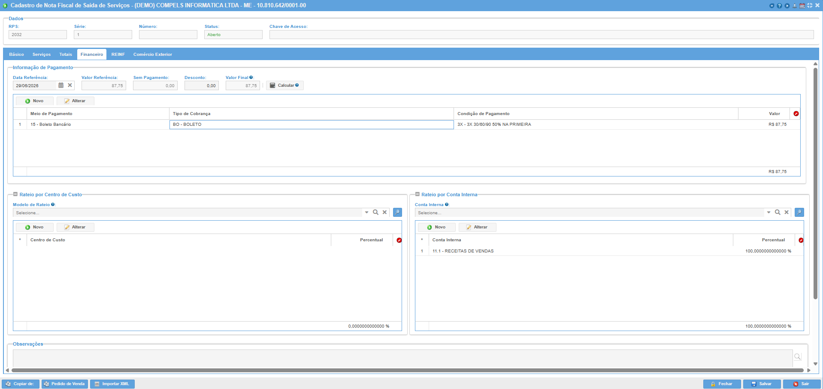Switch to Serviços tab
This screenshot has width=823, height=389.
[x=42, y=55]
